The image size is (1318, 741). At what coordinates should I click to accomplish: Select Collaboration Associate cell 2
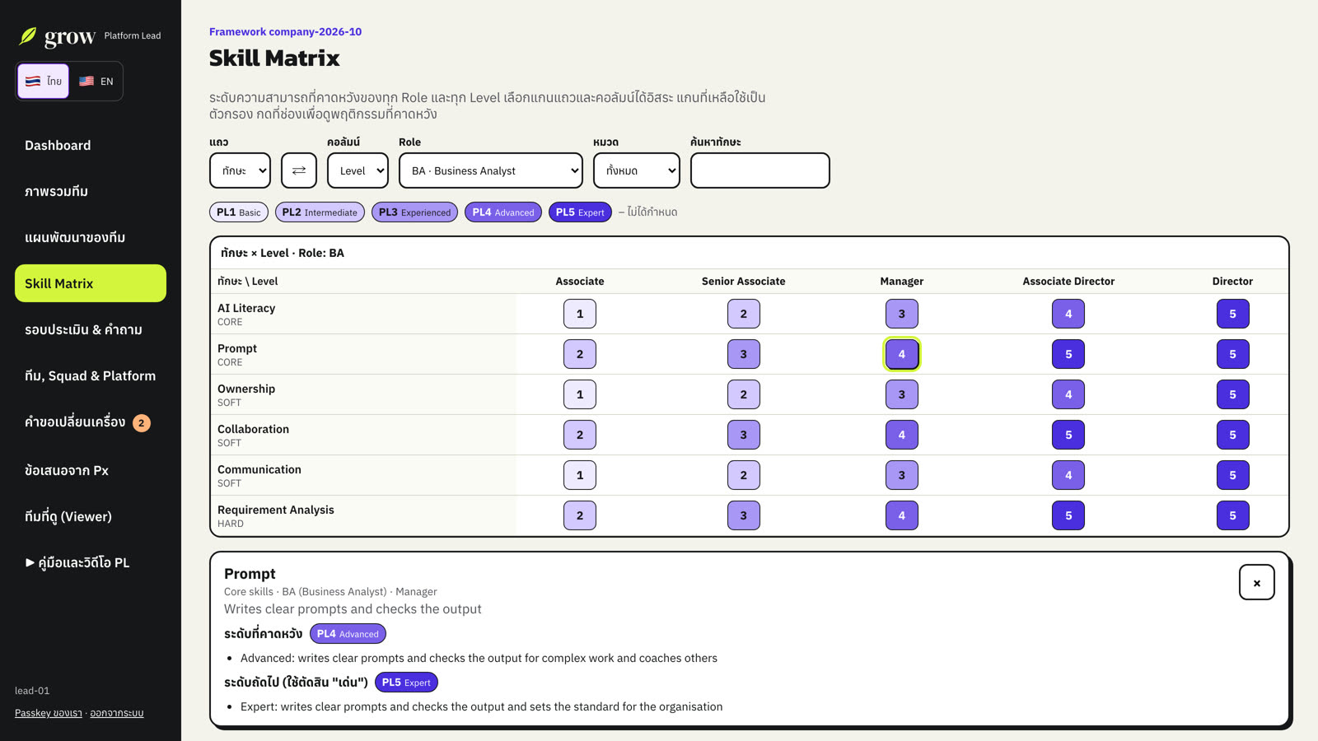580,435
